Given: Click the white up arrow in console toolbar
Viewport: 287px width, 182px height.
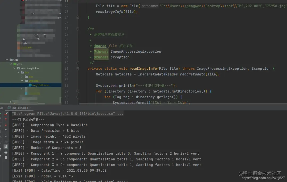Looking at the screenshot, I should coord(6,130).
